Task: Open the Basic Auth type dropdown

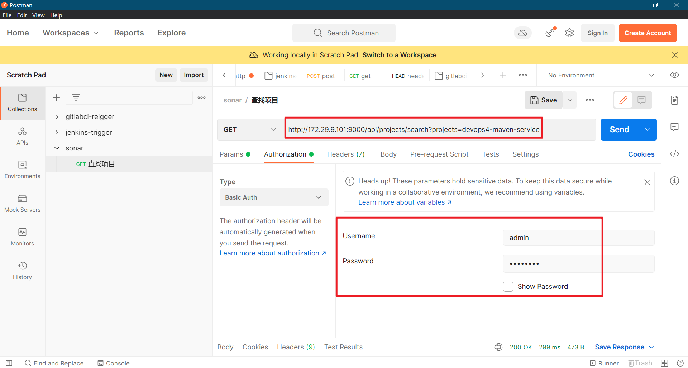Action: (274, 197)
